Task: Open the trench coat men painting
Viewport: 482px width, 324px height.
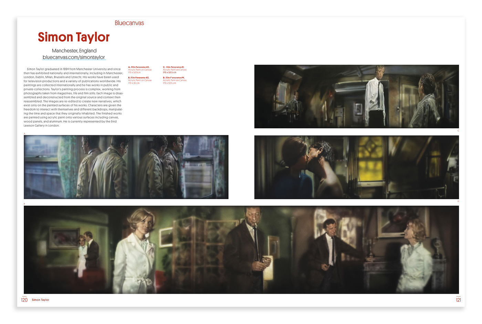Action: click(126, 167)
